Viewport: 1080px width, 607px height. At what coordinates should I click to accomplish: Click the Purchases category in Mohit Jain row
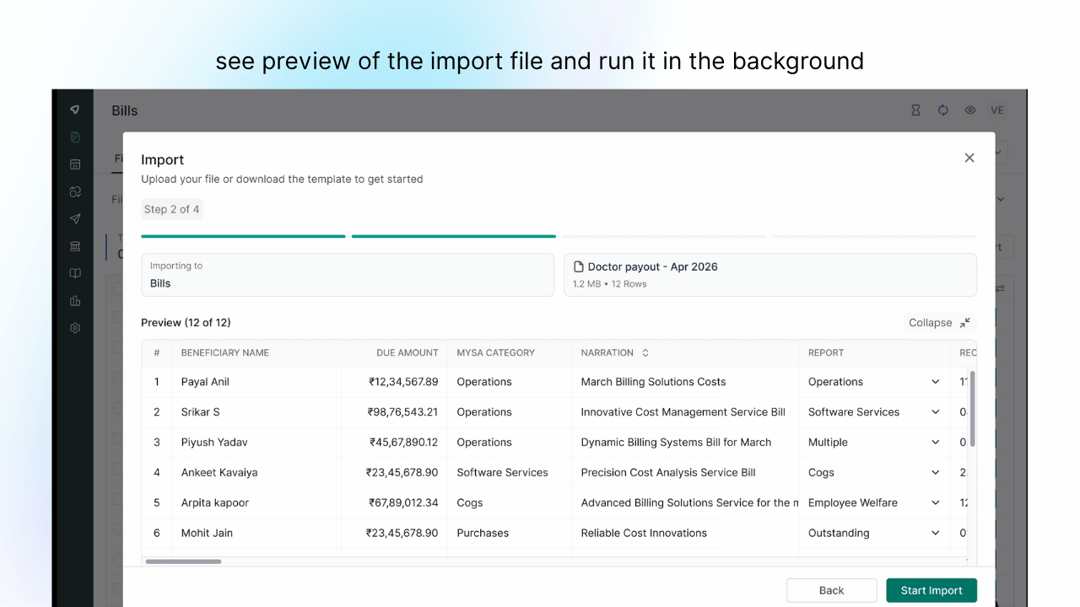(483, 533)
